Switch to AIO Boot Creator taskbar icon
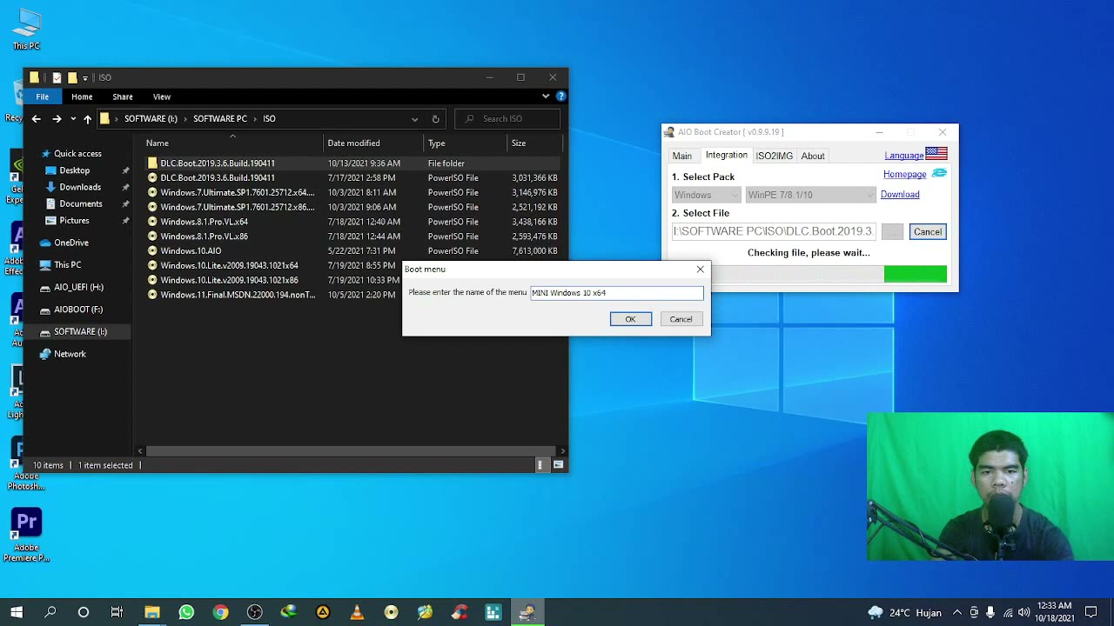1114x626 pixels. pos(527,612)
